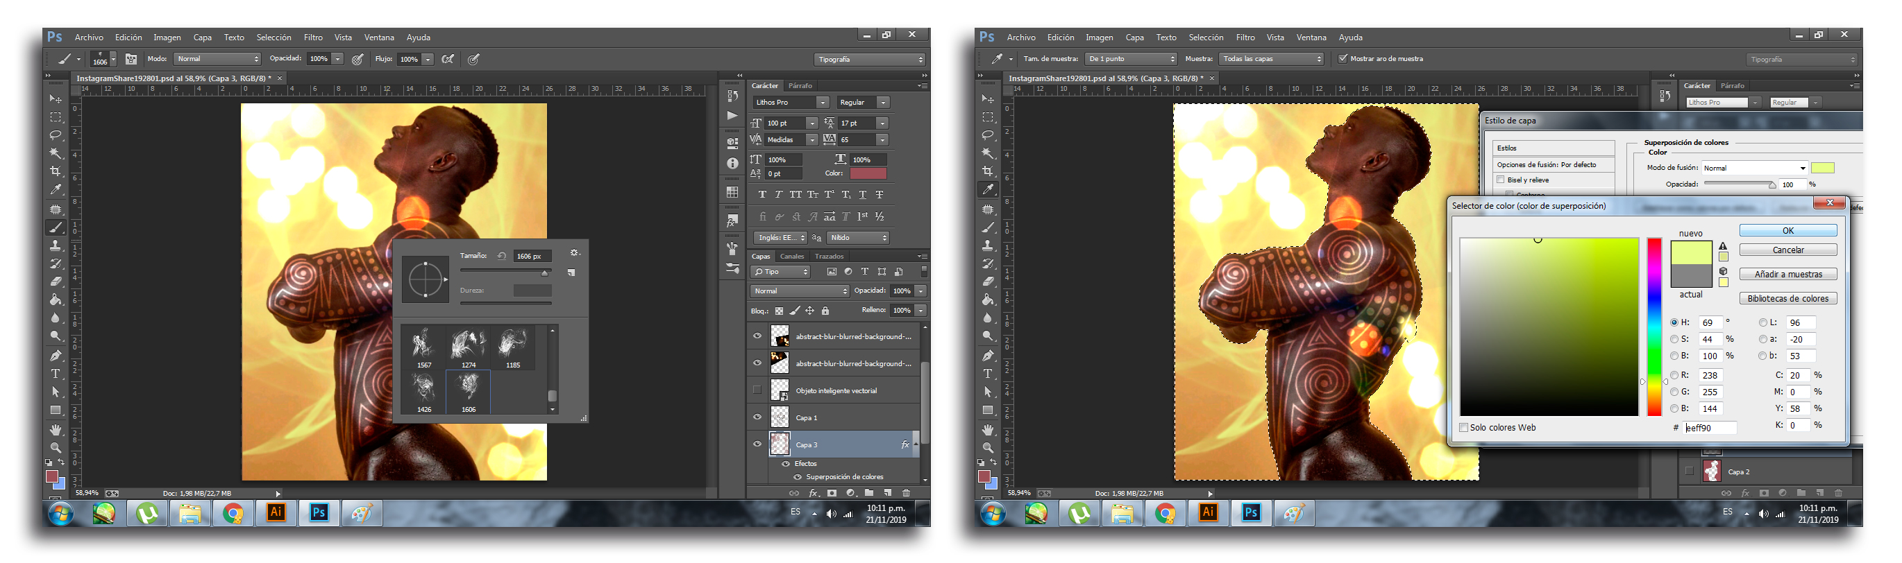Create new layer icon in left Capas panel

[x=888, y=493]
